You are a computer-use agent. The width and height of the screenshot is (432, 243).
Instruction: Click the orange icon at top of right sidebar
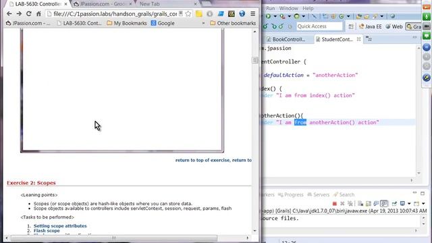[427, 7]
